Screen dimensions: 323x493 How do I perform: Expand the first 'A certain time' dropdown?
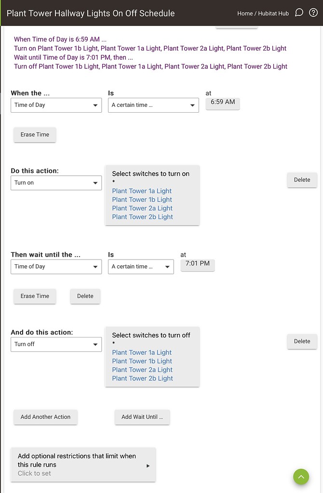click(x=153, y=105)
